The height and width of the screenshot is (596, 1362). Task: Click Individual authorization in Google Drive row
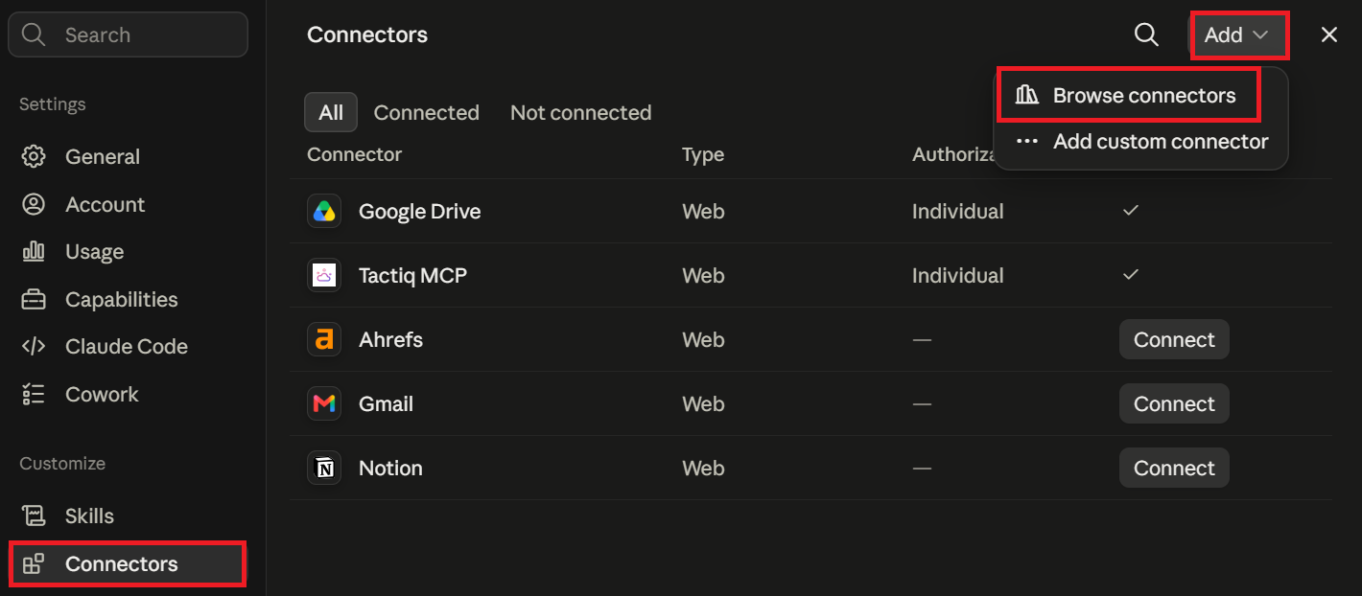957,211
